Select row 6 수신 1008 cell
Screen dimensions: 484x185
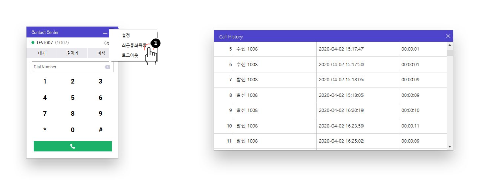[x=275, y=65]
